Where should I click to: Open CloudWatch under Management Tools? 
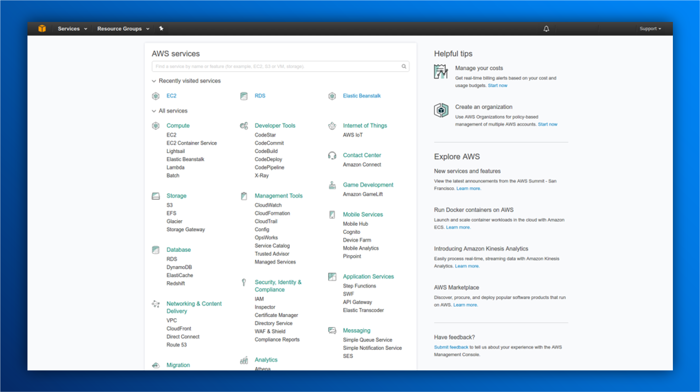(268, 205)
